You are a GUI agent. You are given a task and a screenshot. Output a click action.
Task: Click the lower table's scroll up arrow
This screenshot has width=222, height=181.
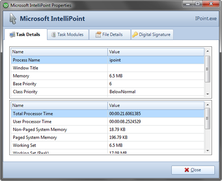click(x=208, y=105)
